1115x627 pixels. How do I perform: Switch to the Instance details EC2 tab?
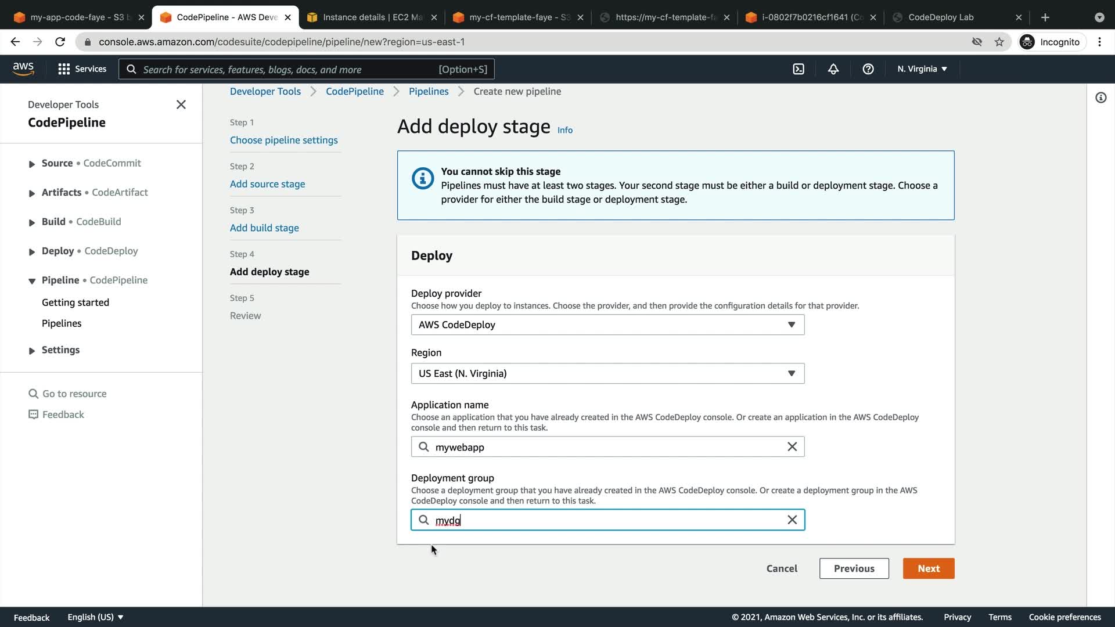coord(372,17)
